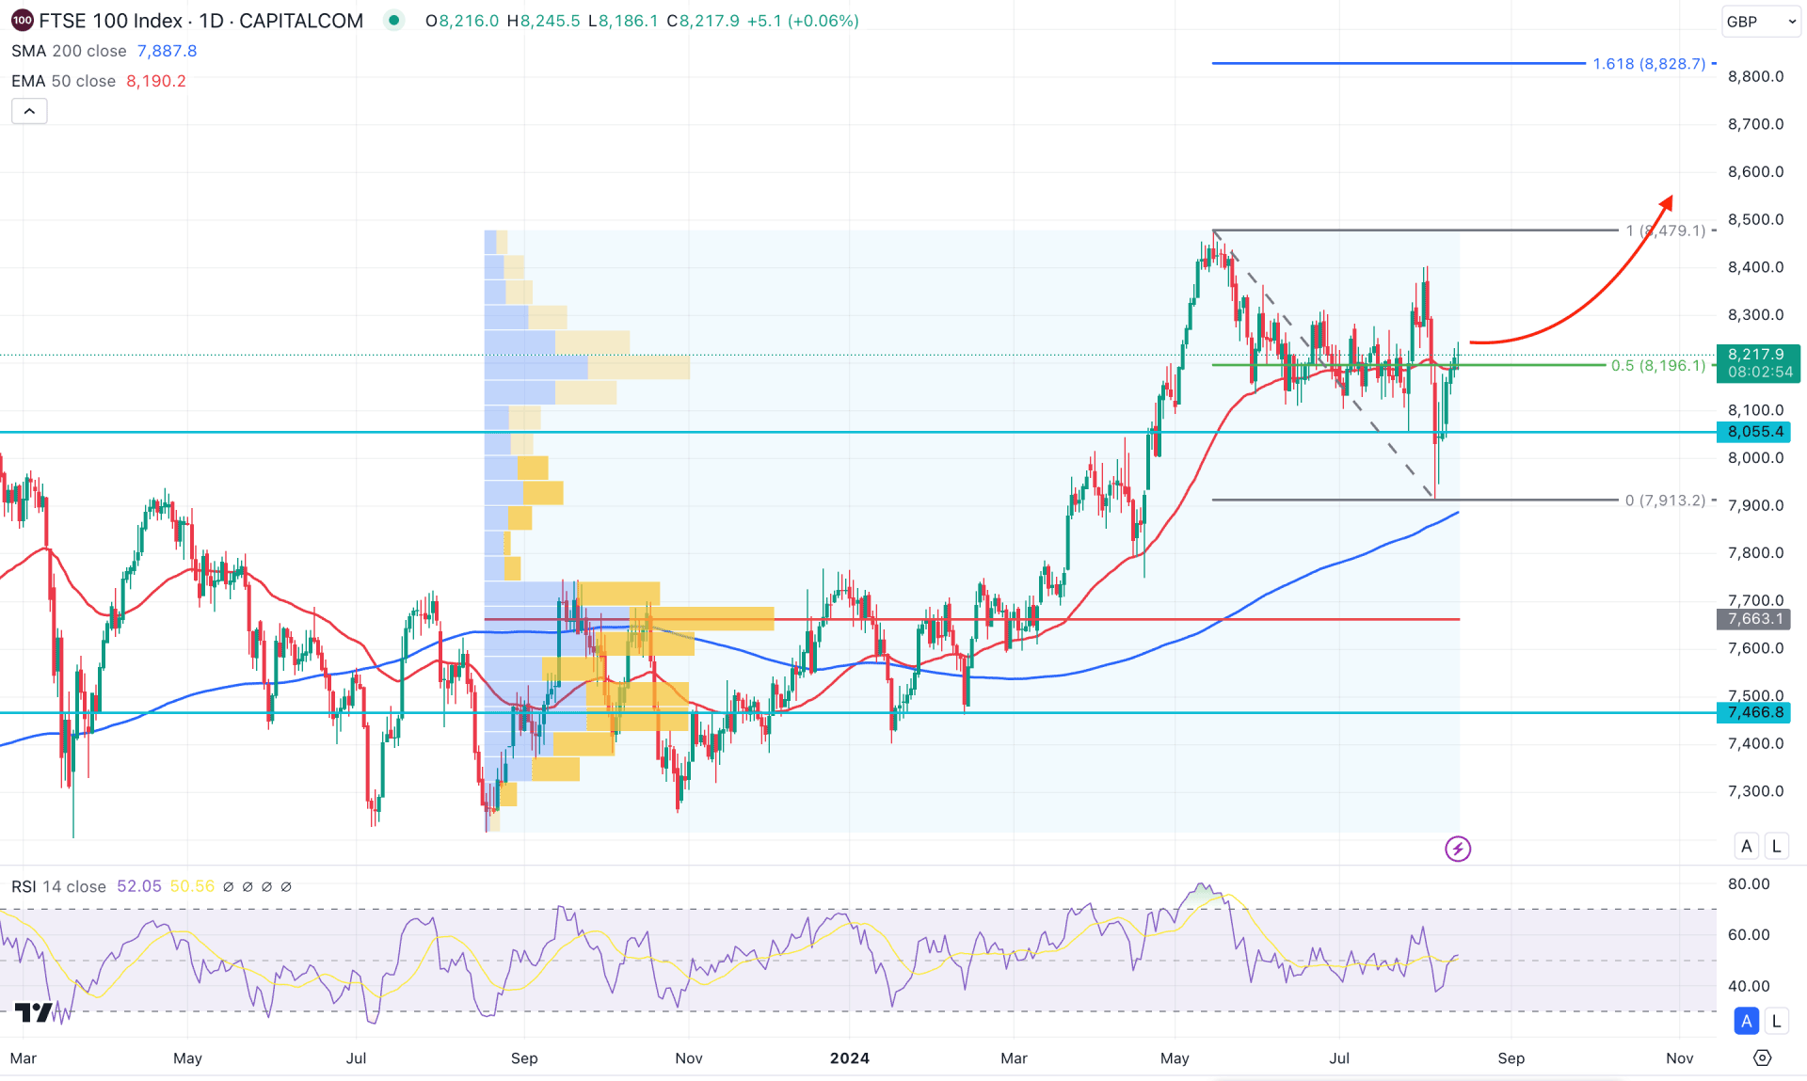Click the purple lightning events icon
The image size is (1807, 1081).
(1458, 849)
